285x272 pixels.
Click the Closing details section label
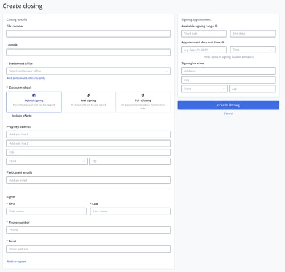coord(16,20)
